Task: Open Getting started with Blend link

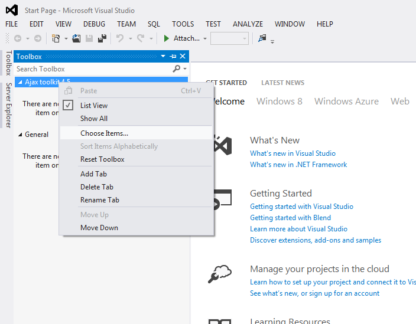Action: tap(290, 218)
